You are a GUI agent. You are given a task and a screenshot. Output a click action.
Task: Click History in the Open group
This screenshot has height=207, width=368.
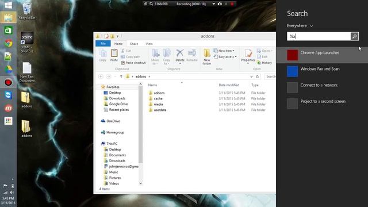point(264,63)
